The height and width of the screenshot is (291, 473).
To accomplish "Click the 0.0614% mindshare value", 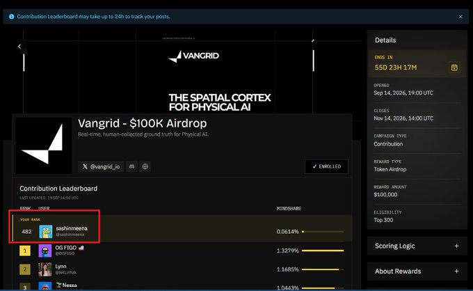I will pos(287,232).
